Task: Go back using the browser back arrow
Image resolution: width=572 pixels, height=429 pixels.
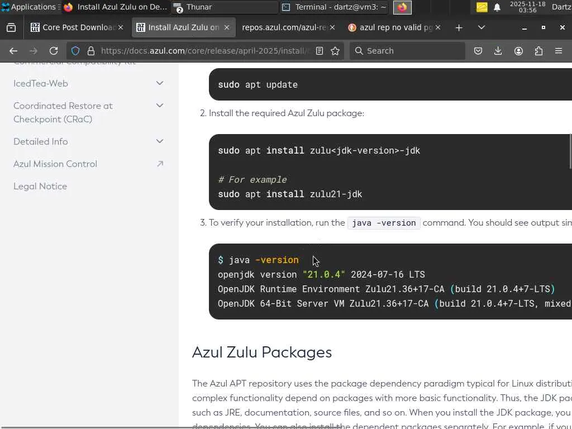Action: point(13,51)
